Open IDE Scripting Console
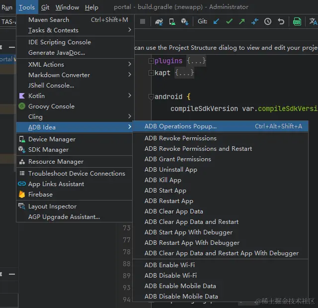The image size is (318, 308). pos(74,42)
